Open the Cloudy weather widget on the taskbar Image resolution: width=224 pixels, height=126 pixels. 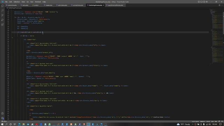pos(183,124)
